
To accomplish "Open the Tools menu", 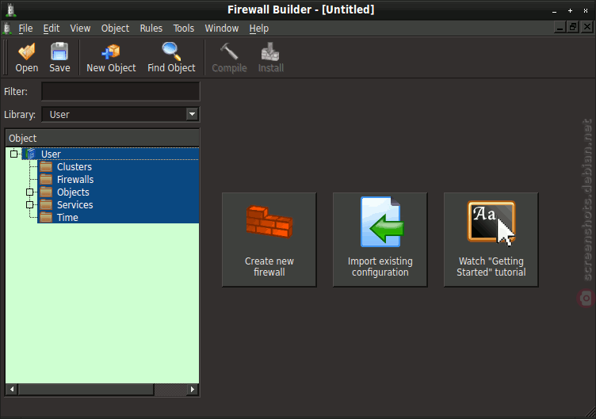I will point(184,29).
